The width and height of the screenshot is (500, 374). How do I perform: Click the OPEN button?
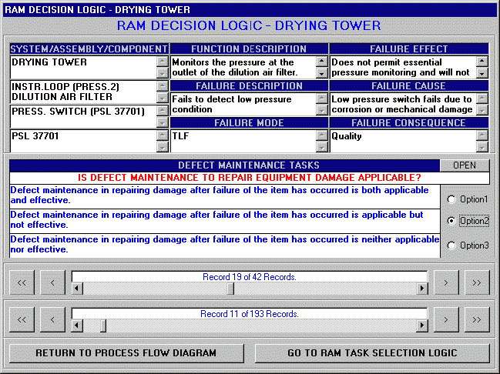(465, 165)
